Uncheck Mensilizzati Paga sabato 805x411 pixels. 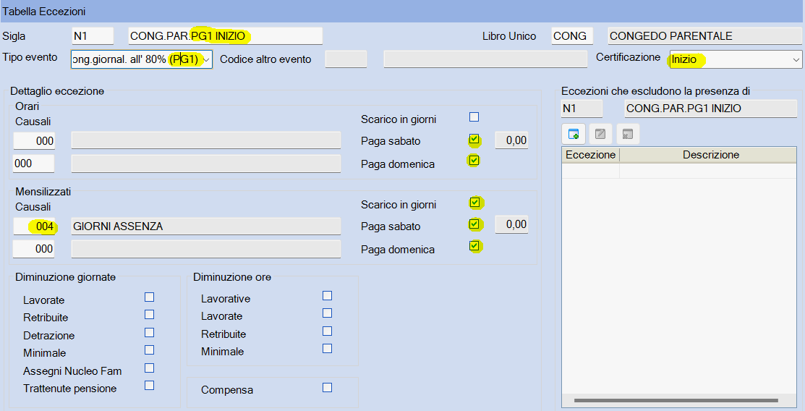point(474,224)
